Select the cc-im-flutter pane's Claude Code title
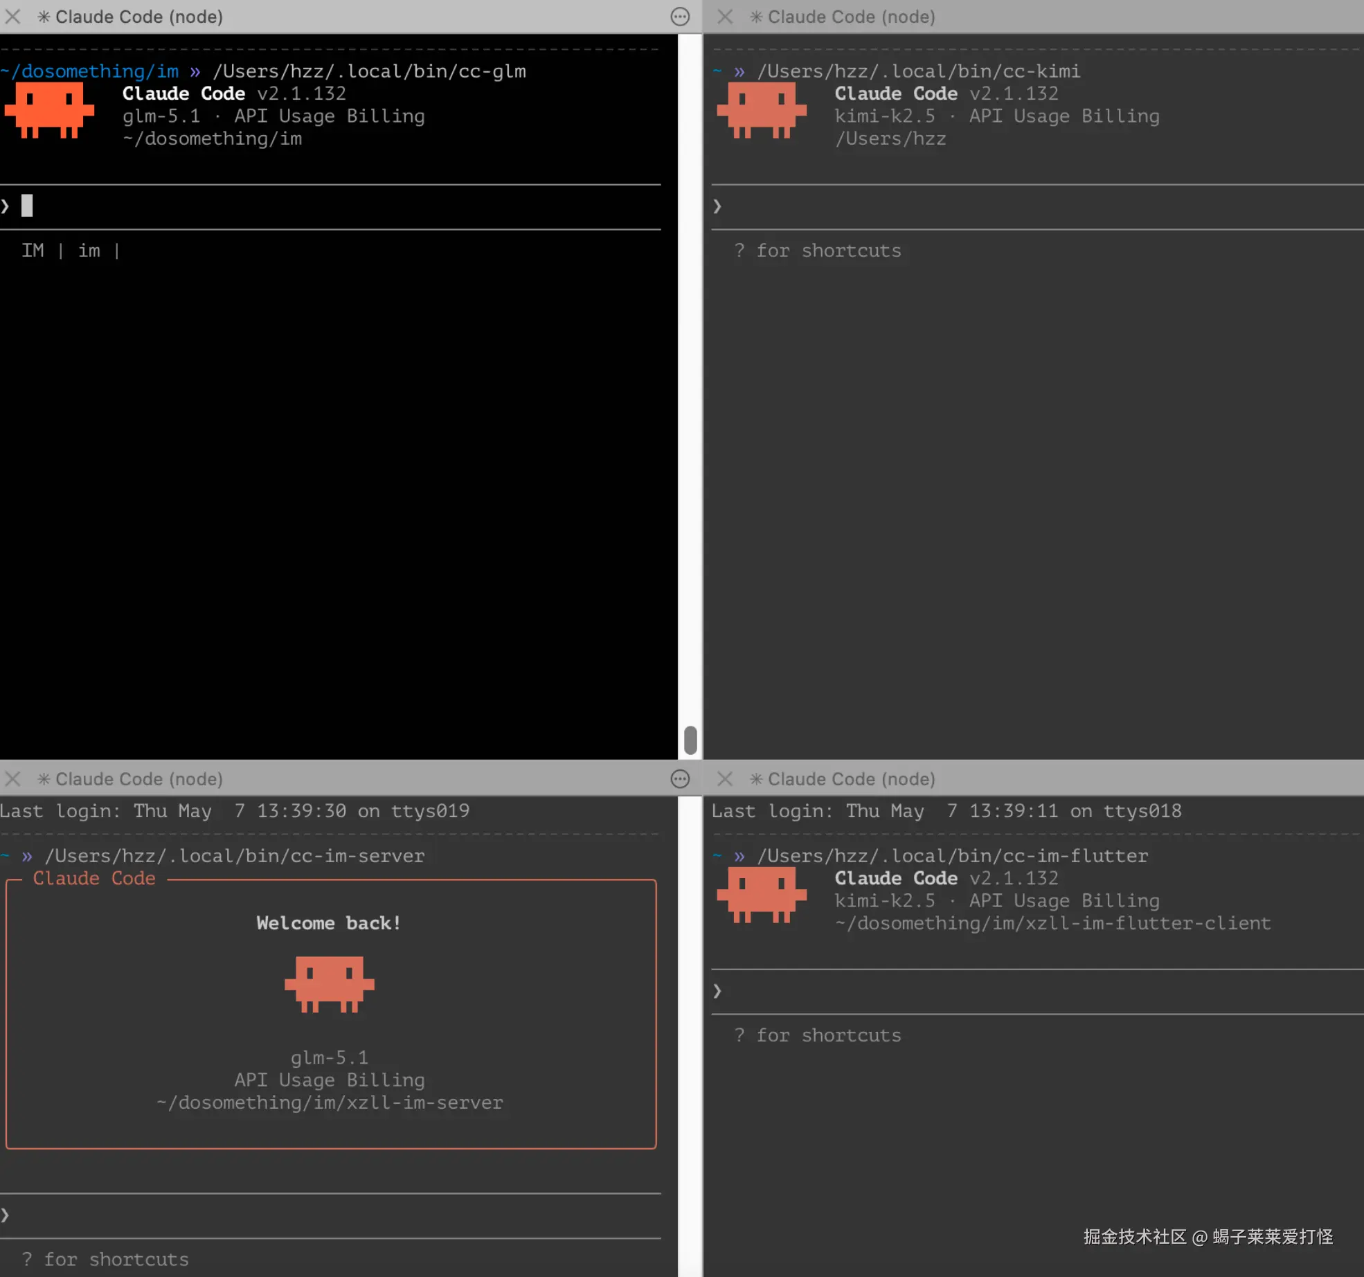The width and height of the screenshot is (1364, 1277). click(x=852, y=779)
